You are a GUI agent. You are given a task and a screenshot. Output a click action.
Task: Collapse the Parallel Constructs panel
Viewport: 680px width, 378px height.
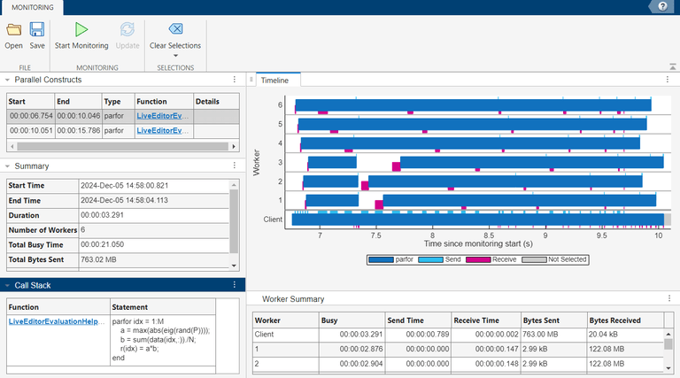pyautogui.click(x=7, y=80)
